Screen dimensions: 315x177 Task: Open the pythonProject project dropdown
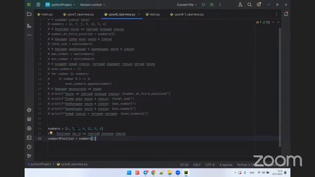tap(60, 4)
